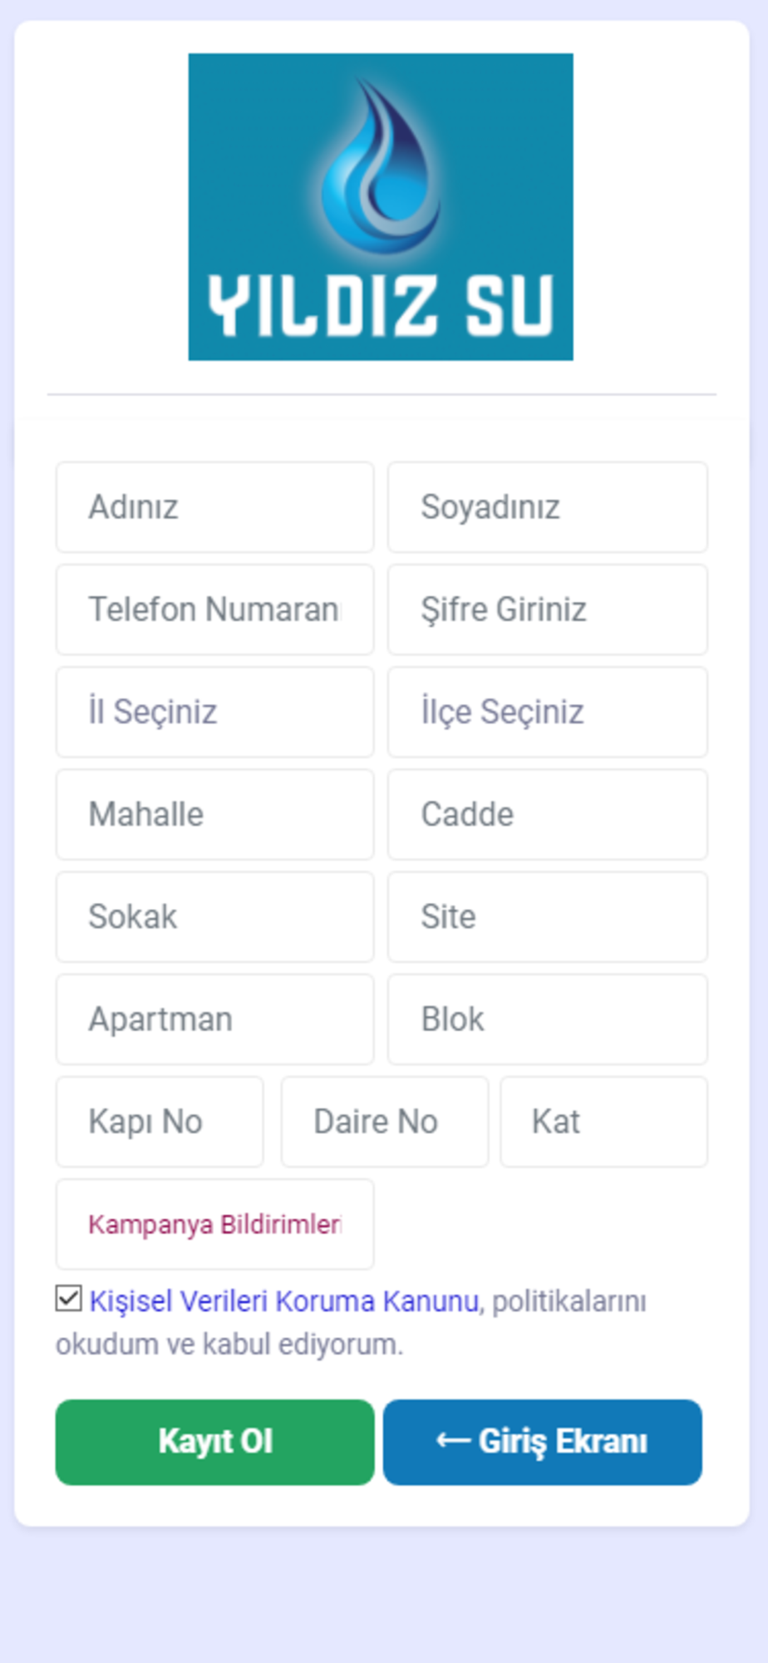
Task: Focus the Adınız field
Action: point(214,507)
